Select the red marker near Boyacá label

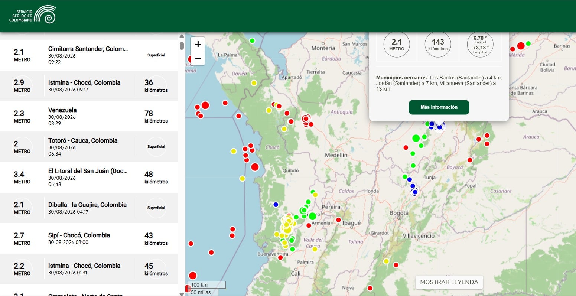pyautogui.click(x=470, y=160)
